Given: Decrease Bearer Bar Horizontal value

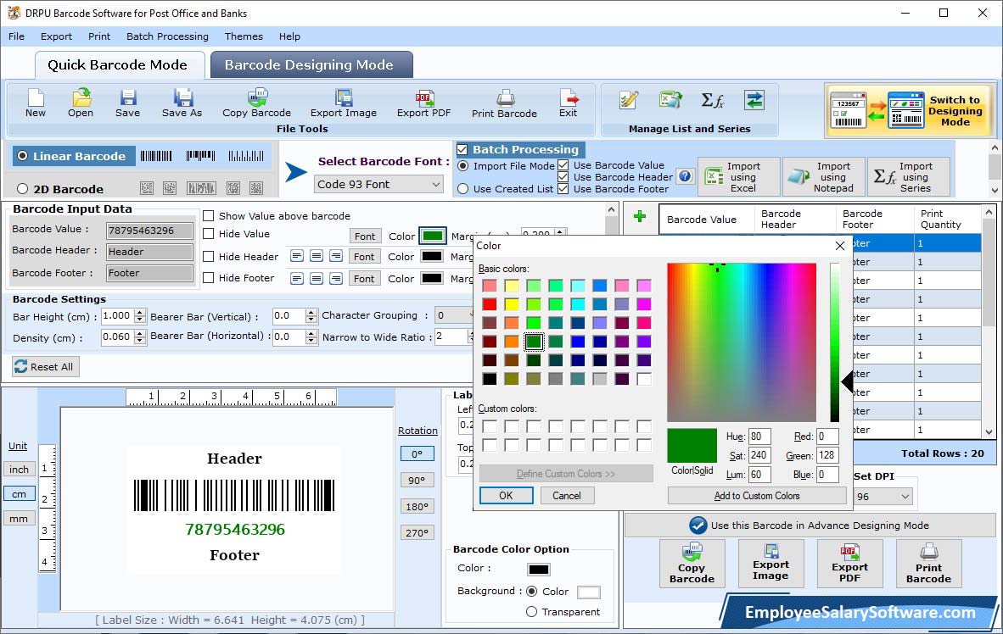Looking at the screenshot, I should pos(311,341).
